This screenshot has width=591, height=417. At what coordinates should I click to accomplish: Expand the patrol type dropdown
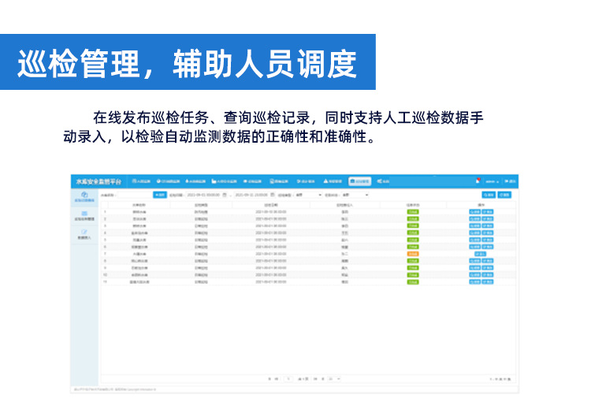point(308,195)
